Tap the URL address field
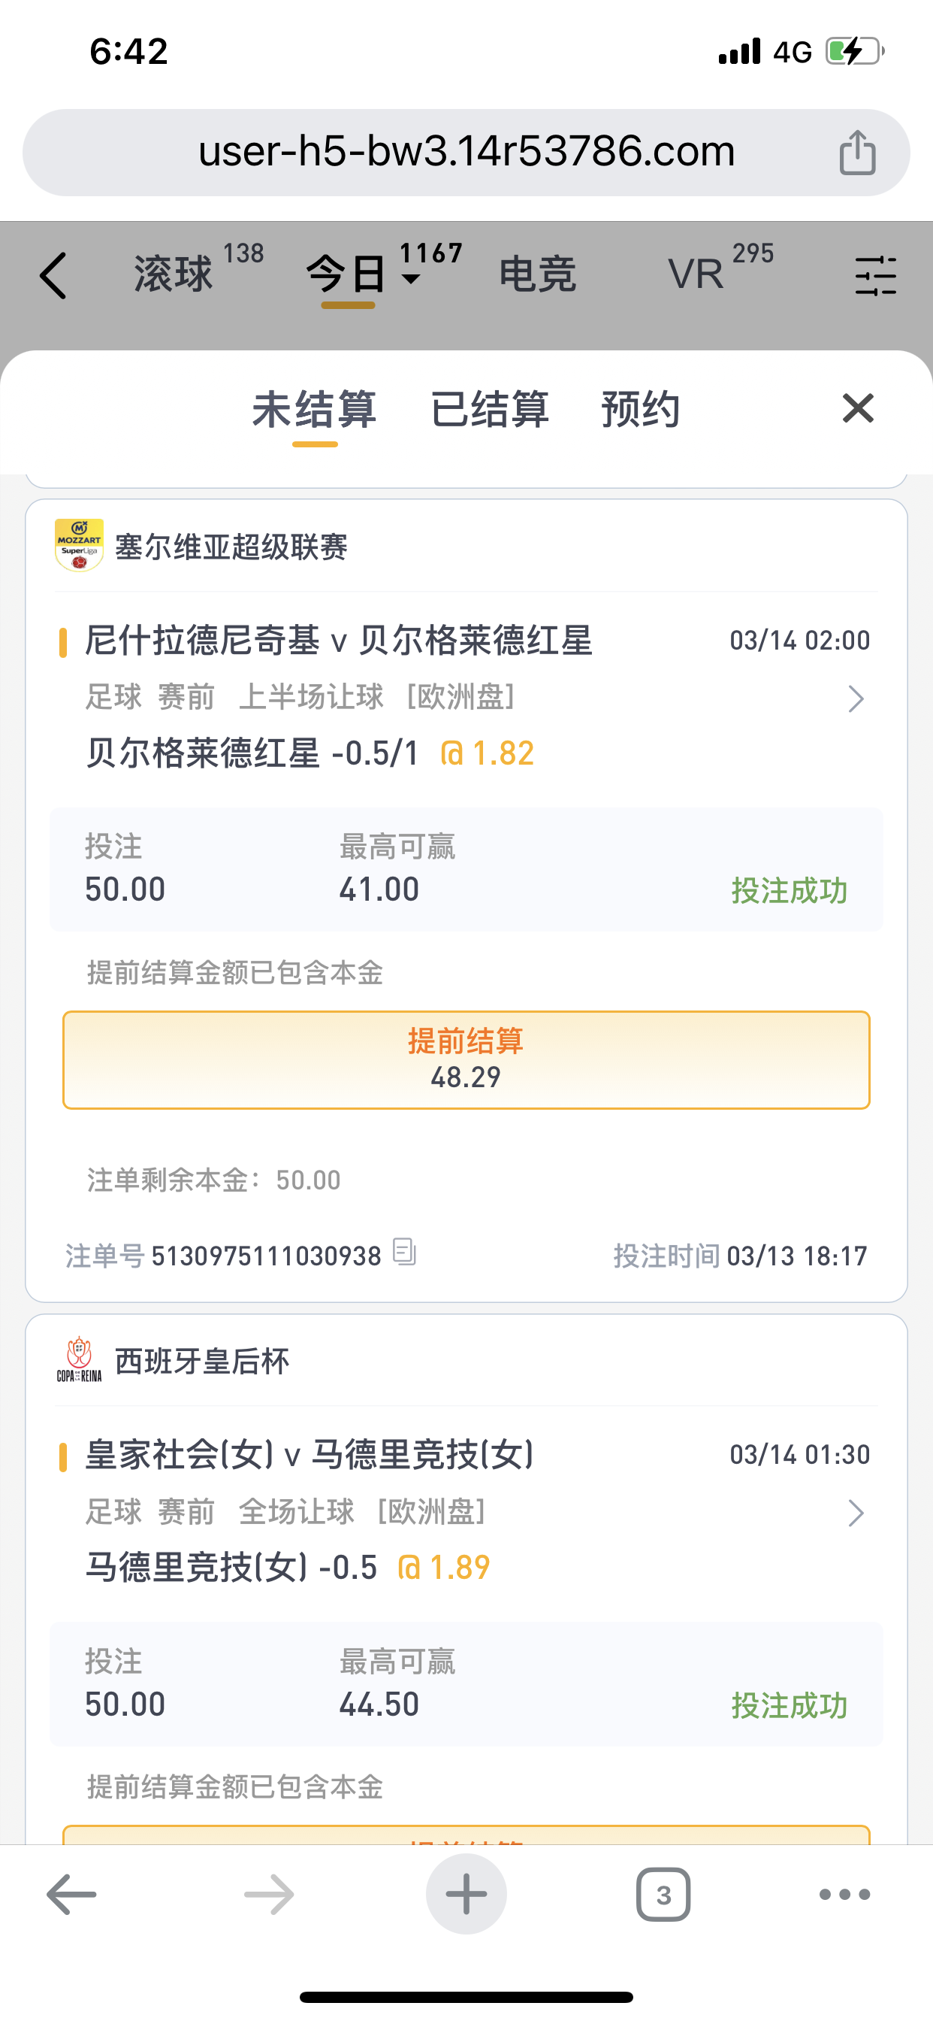The width and height of the screenshot is (933, 2021). click(466, 152)
